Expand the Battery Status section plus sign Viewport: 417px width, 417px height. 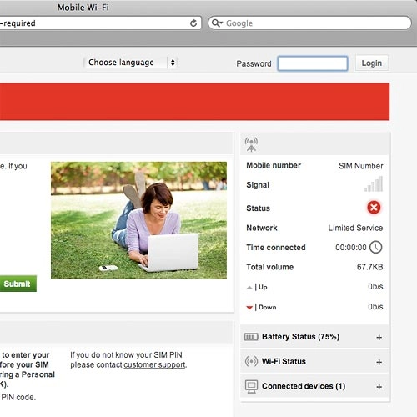pos(379,338)
